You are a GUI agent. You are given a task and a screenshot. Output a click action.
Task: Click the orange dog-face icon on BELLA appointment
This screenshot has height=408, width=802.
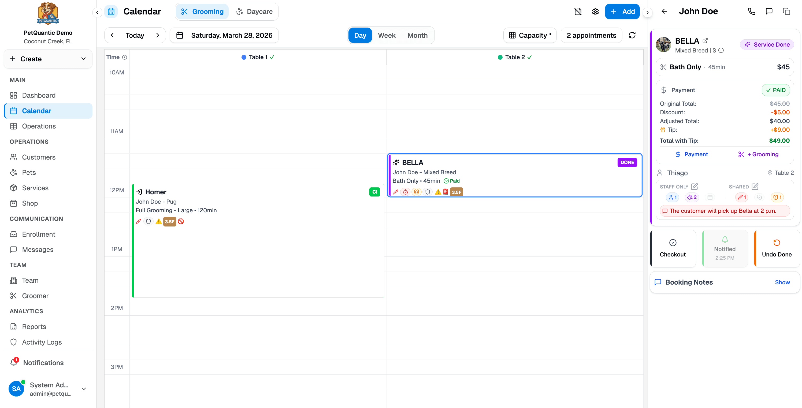coord(416,192)
